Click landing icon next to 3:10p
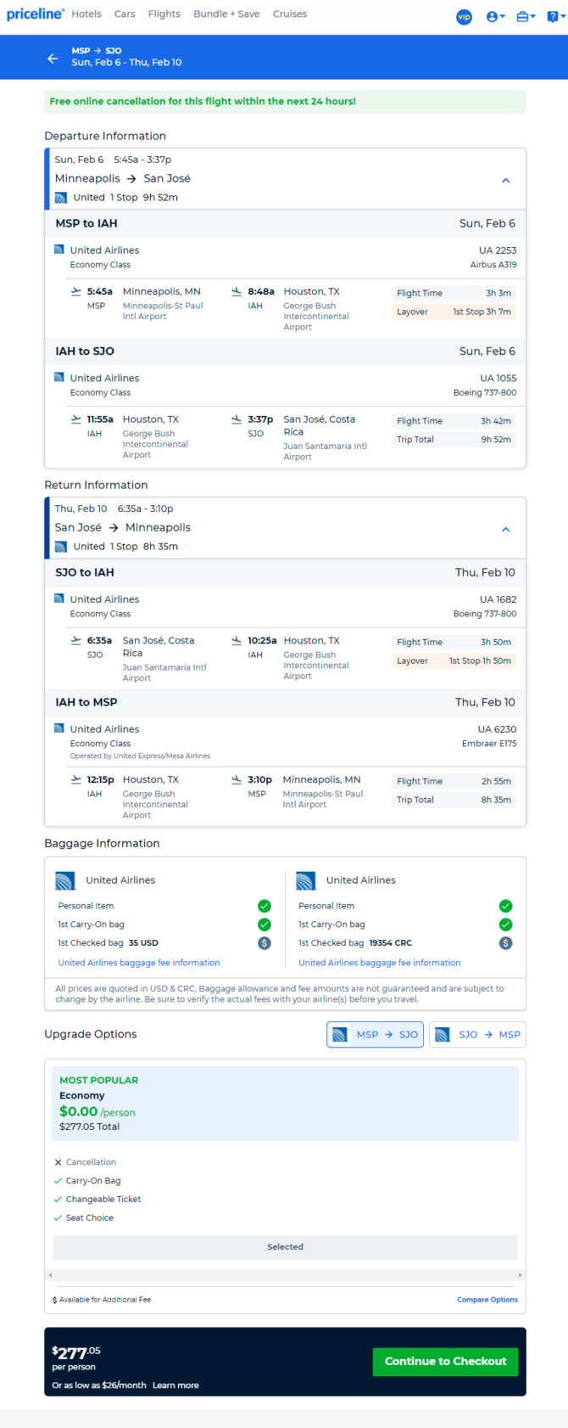The image size is (568, 1428). pyautogui.click(x=237, y=779)
